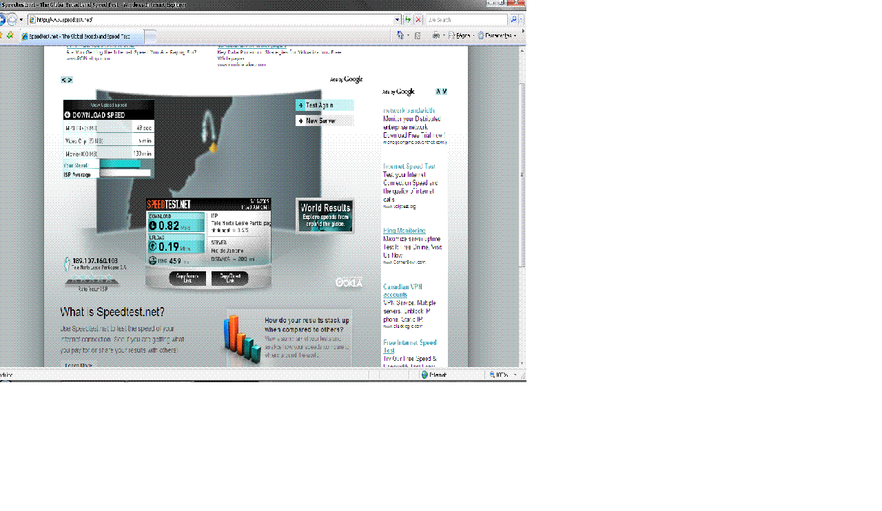Select the Speedtest.net browser tab
This screenshot has width=882, height=511.
(x=81, y=36)
